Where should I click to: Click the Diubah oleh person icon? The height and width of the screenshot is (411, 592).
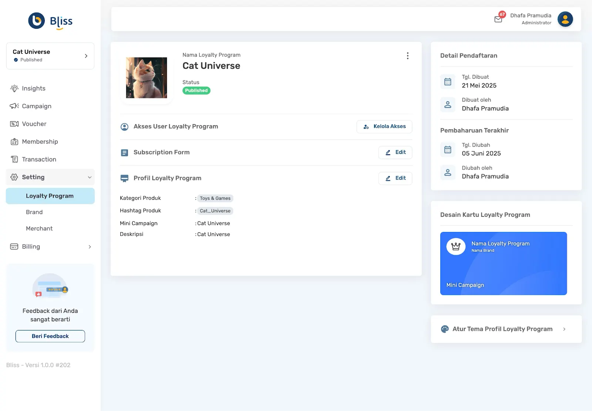[448, 172]
